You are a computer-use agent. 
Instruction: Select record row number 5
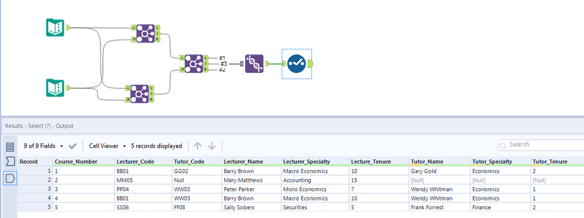pos(35,207)
